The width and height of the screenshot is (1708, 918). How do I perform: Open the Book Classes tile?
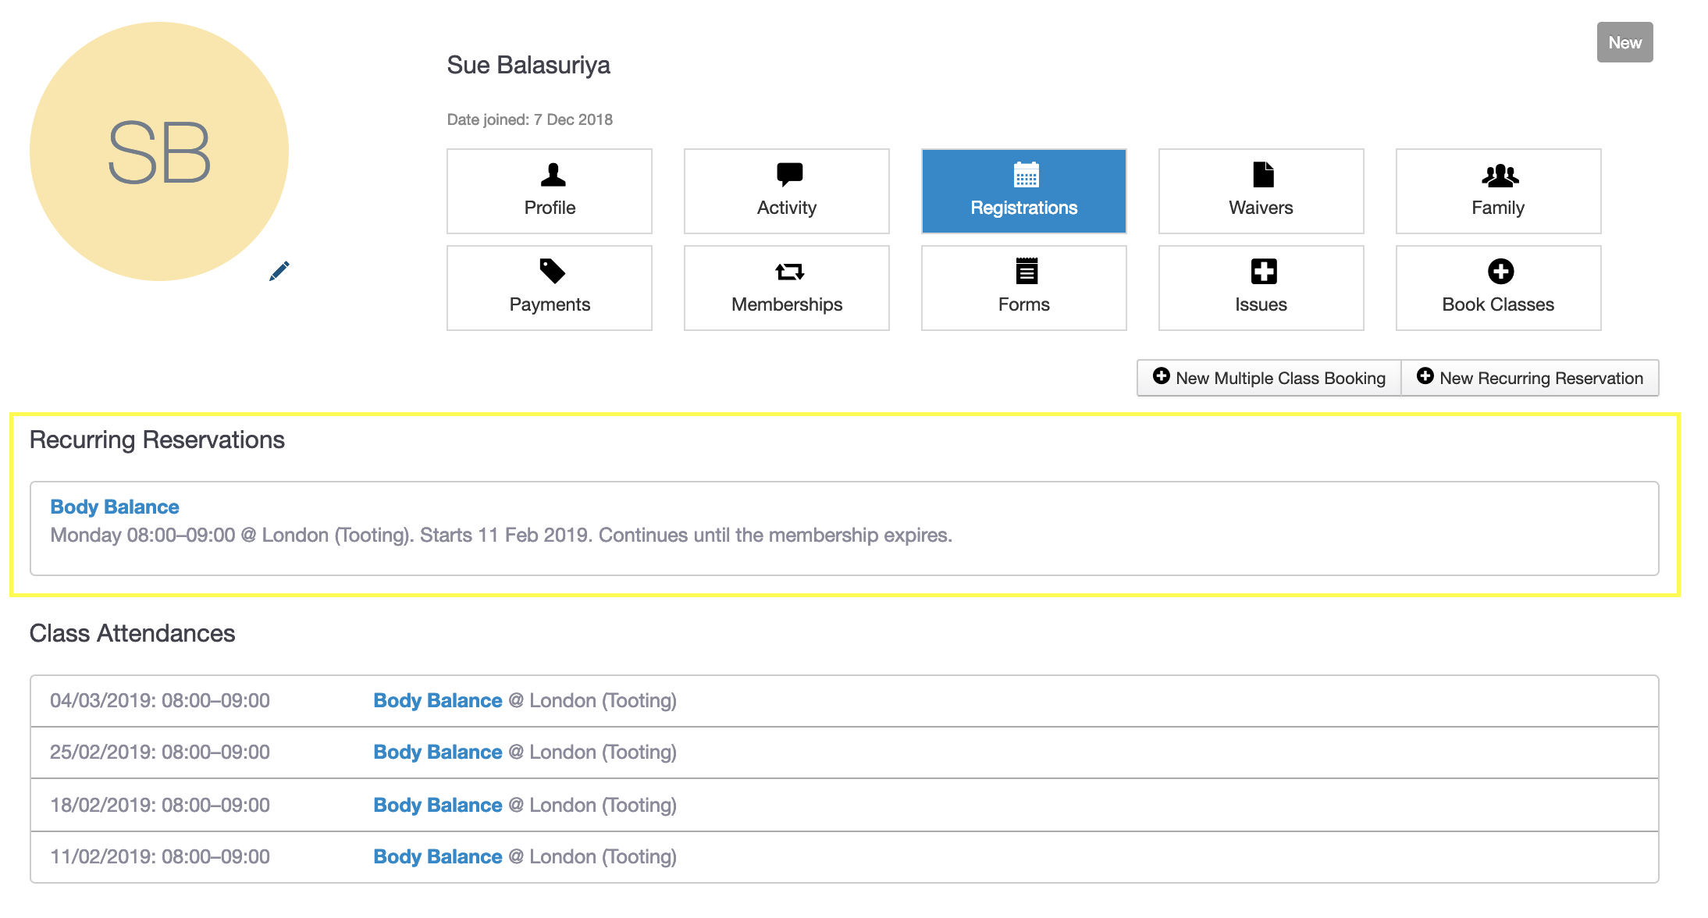[x=1498, y=288]
